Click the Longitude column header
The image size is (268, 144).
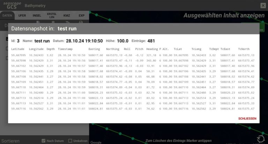click(x=36, y=49)
